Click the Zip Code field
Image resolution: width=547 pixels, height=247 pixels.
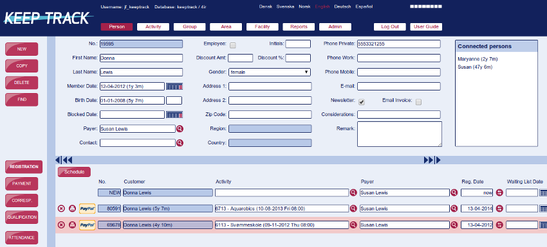pos(270,114)
